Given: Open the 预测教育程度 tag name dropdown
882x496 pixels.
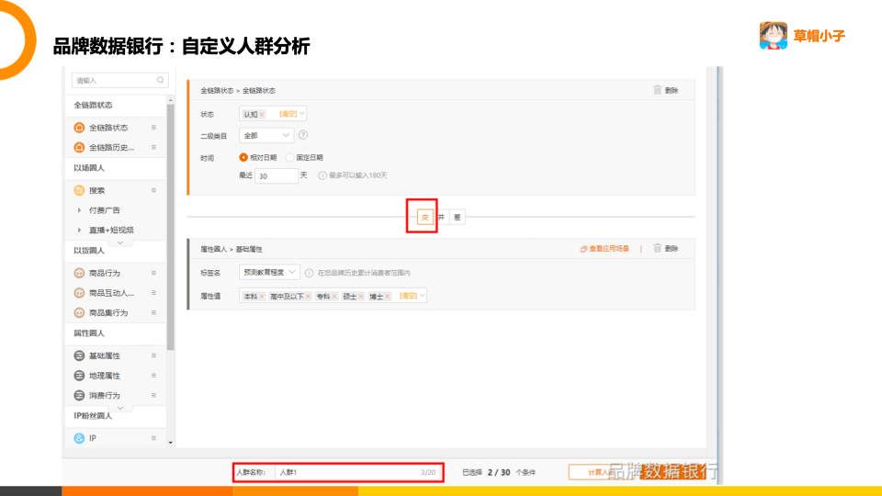Looking at the screenshot, I should 269,273.
